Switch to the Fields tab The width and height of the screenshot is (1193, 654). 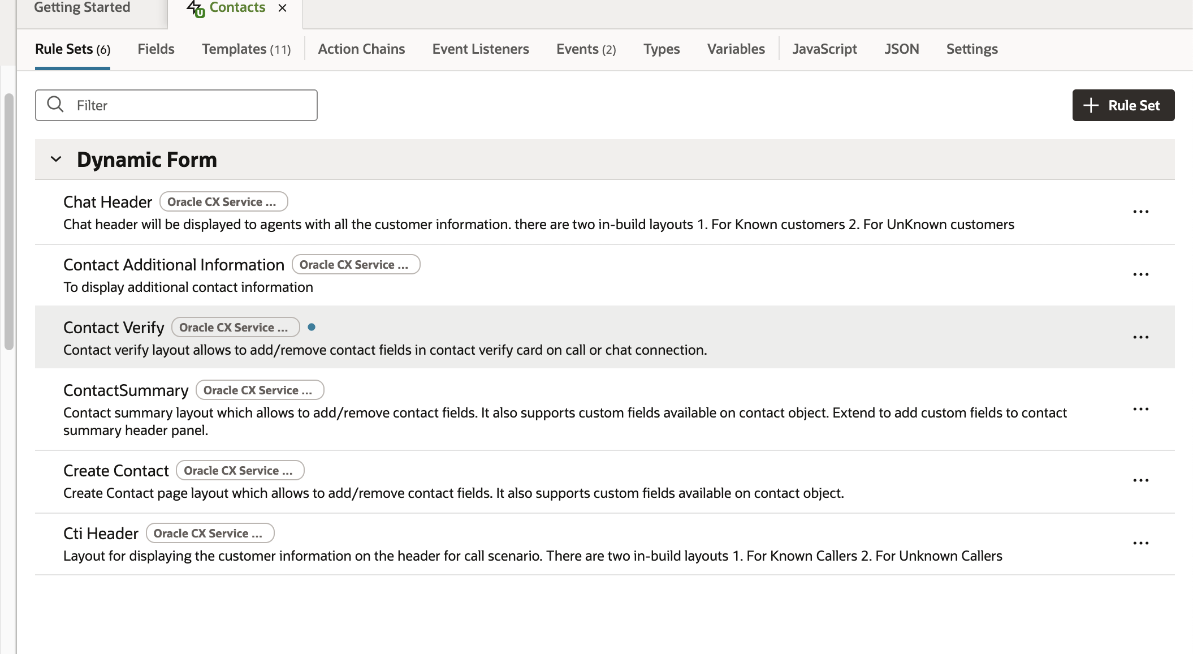(156, 49)
